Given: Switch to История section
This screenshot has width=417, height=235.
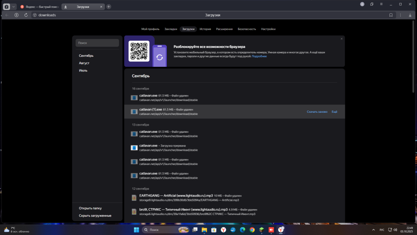Looking at the screenshot, I should click(x=205, y=29).
